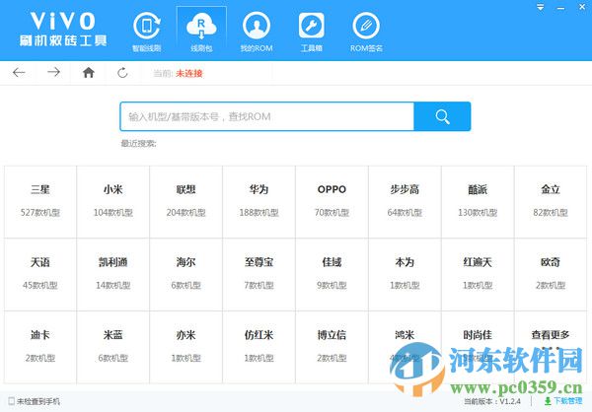The image size is (592, 412).
Task: Select the OPPO brand tile
Action: pos(332,202)
